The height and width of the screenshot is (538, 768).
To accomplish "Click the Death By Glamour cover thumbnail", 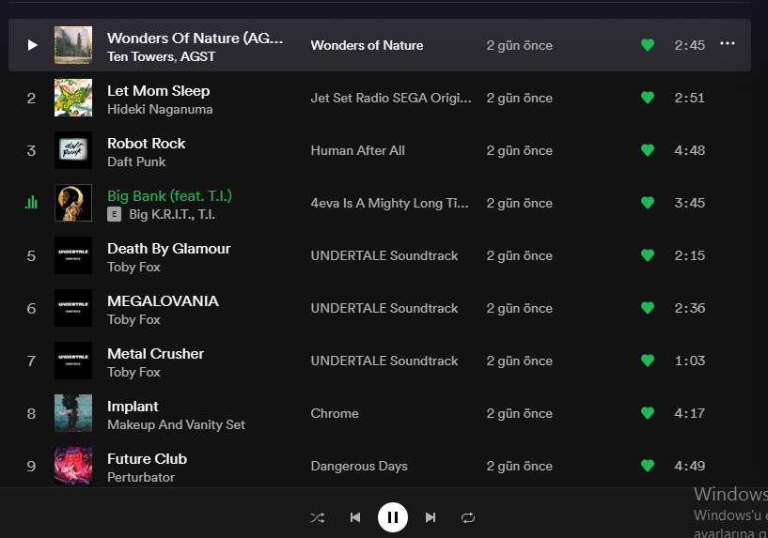I will [73, 255].
